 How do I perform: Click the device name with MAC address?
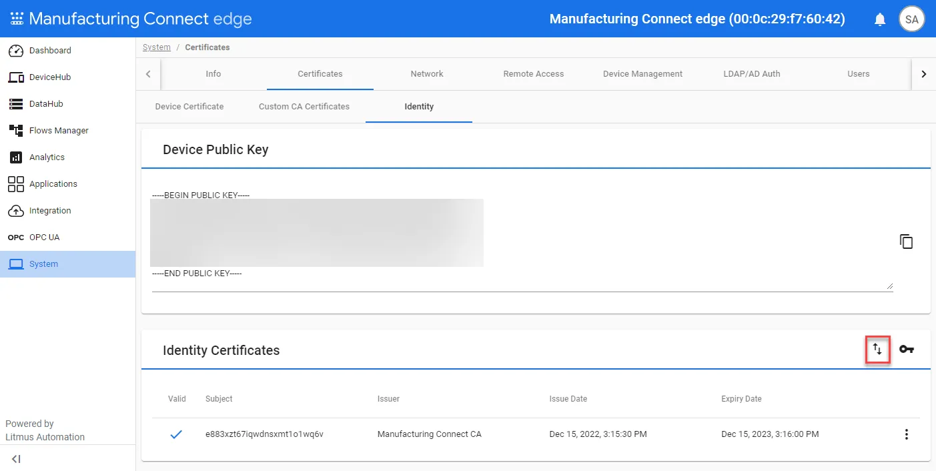(697, 19)
